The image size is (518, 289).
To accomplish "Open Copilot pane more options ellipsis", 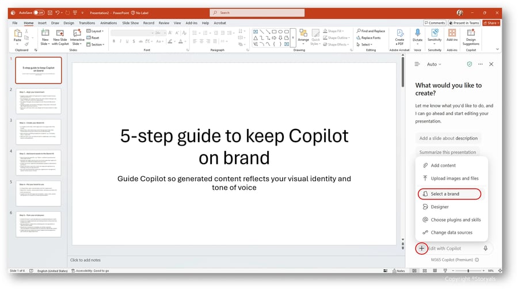I will coord(481,64).
